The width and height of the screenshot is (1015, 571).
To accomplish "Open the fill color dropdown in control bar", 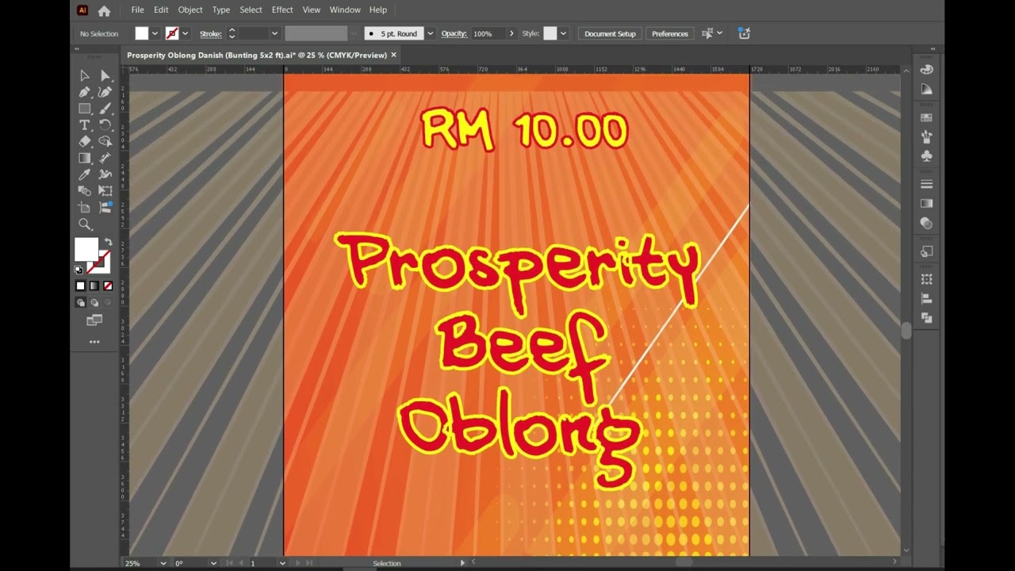I will coord(155,33).
